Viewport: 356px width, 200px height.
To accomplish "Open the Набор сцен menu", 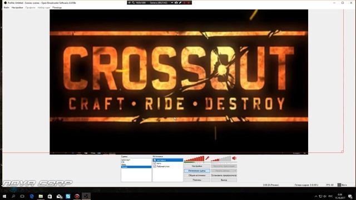I will point(44,7).
